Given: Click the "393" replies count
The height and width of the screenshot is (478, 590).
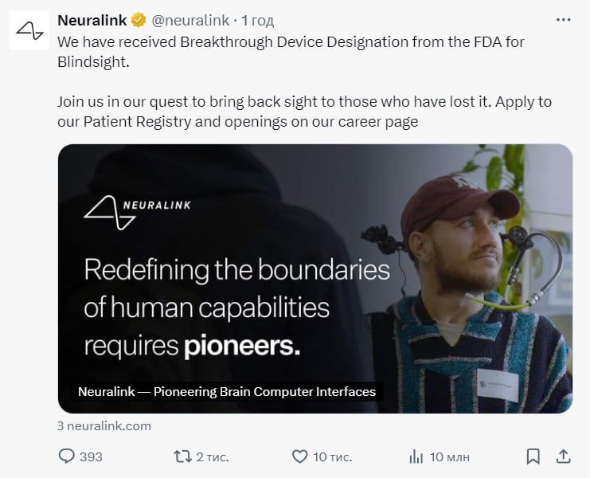Looking at the screenshot, I should [91, 456].
